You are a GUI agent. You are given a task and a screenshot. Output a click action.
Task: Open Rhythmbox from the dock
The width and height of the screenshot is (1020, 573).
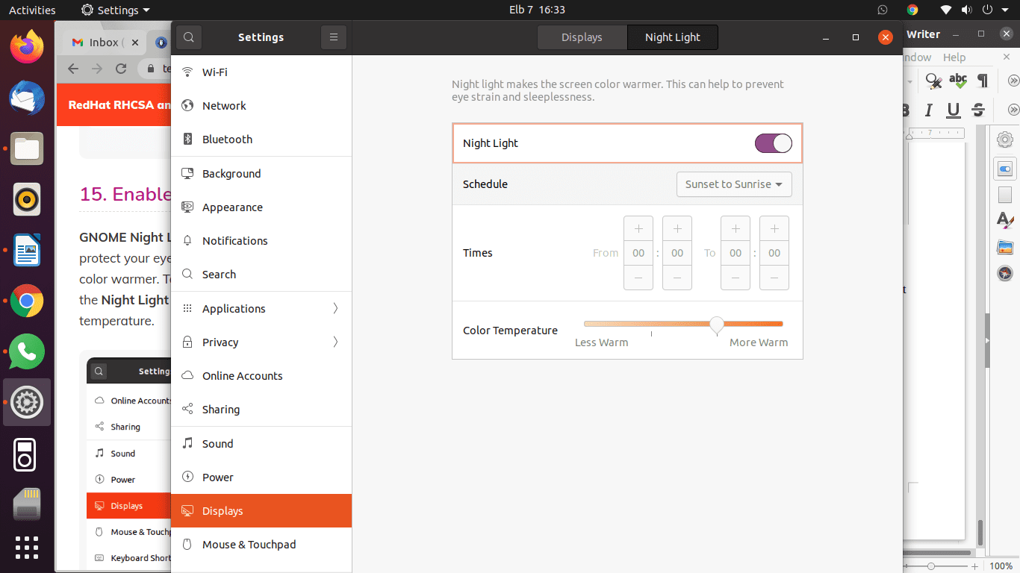point(27,199)
